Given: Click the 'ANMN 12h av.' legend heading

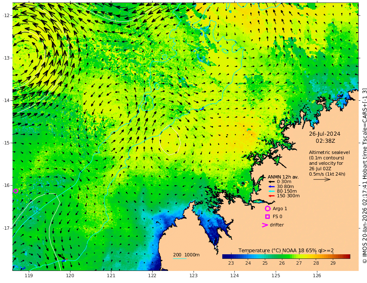Looking at the screenshot, I should tap(283, 177).
